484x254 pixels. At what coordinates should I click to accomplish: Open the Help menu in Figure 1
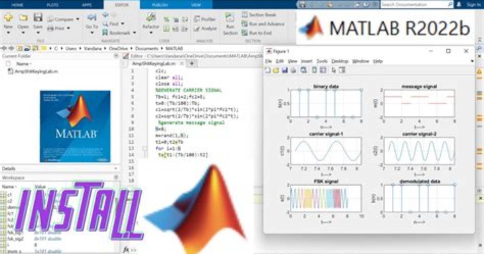(x=378, y=61)
